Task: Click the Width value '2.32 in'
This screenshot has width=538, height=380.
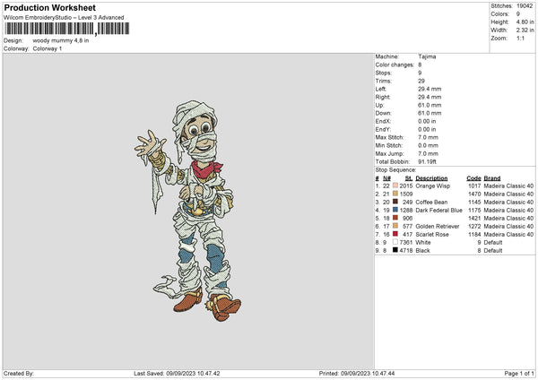Action: pyautogui.click(x=525, y=30)
